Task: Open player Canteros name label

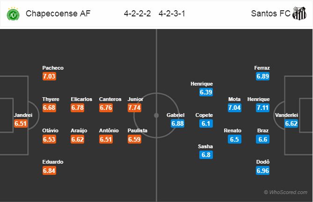Action: 110,99
